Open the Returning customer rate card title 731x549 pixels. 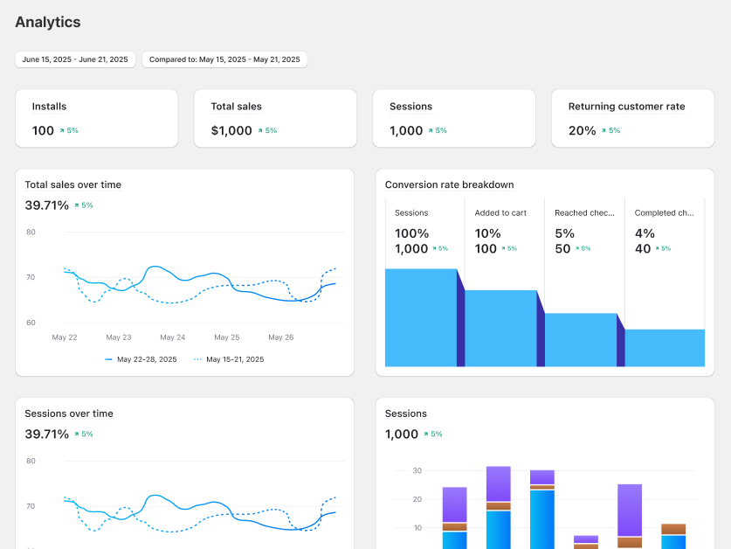tap(626, 107)
